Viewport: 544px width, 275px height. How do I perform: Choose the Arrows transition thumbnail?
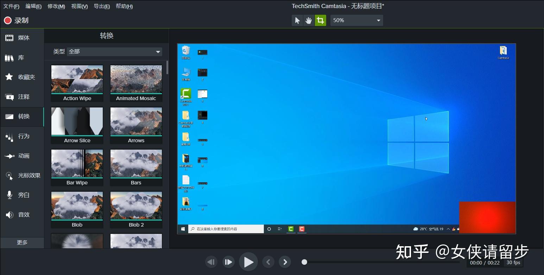(x=136, y=125)
